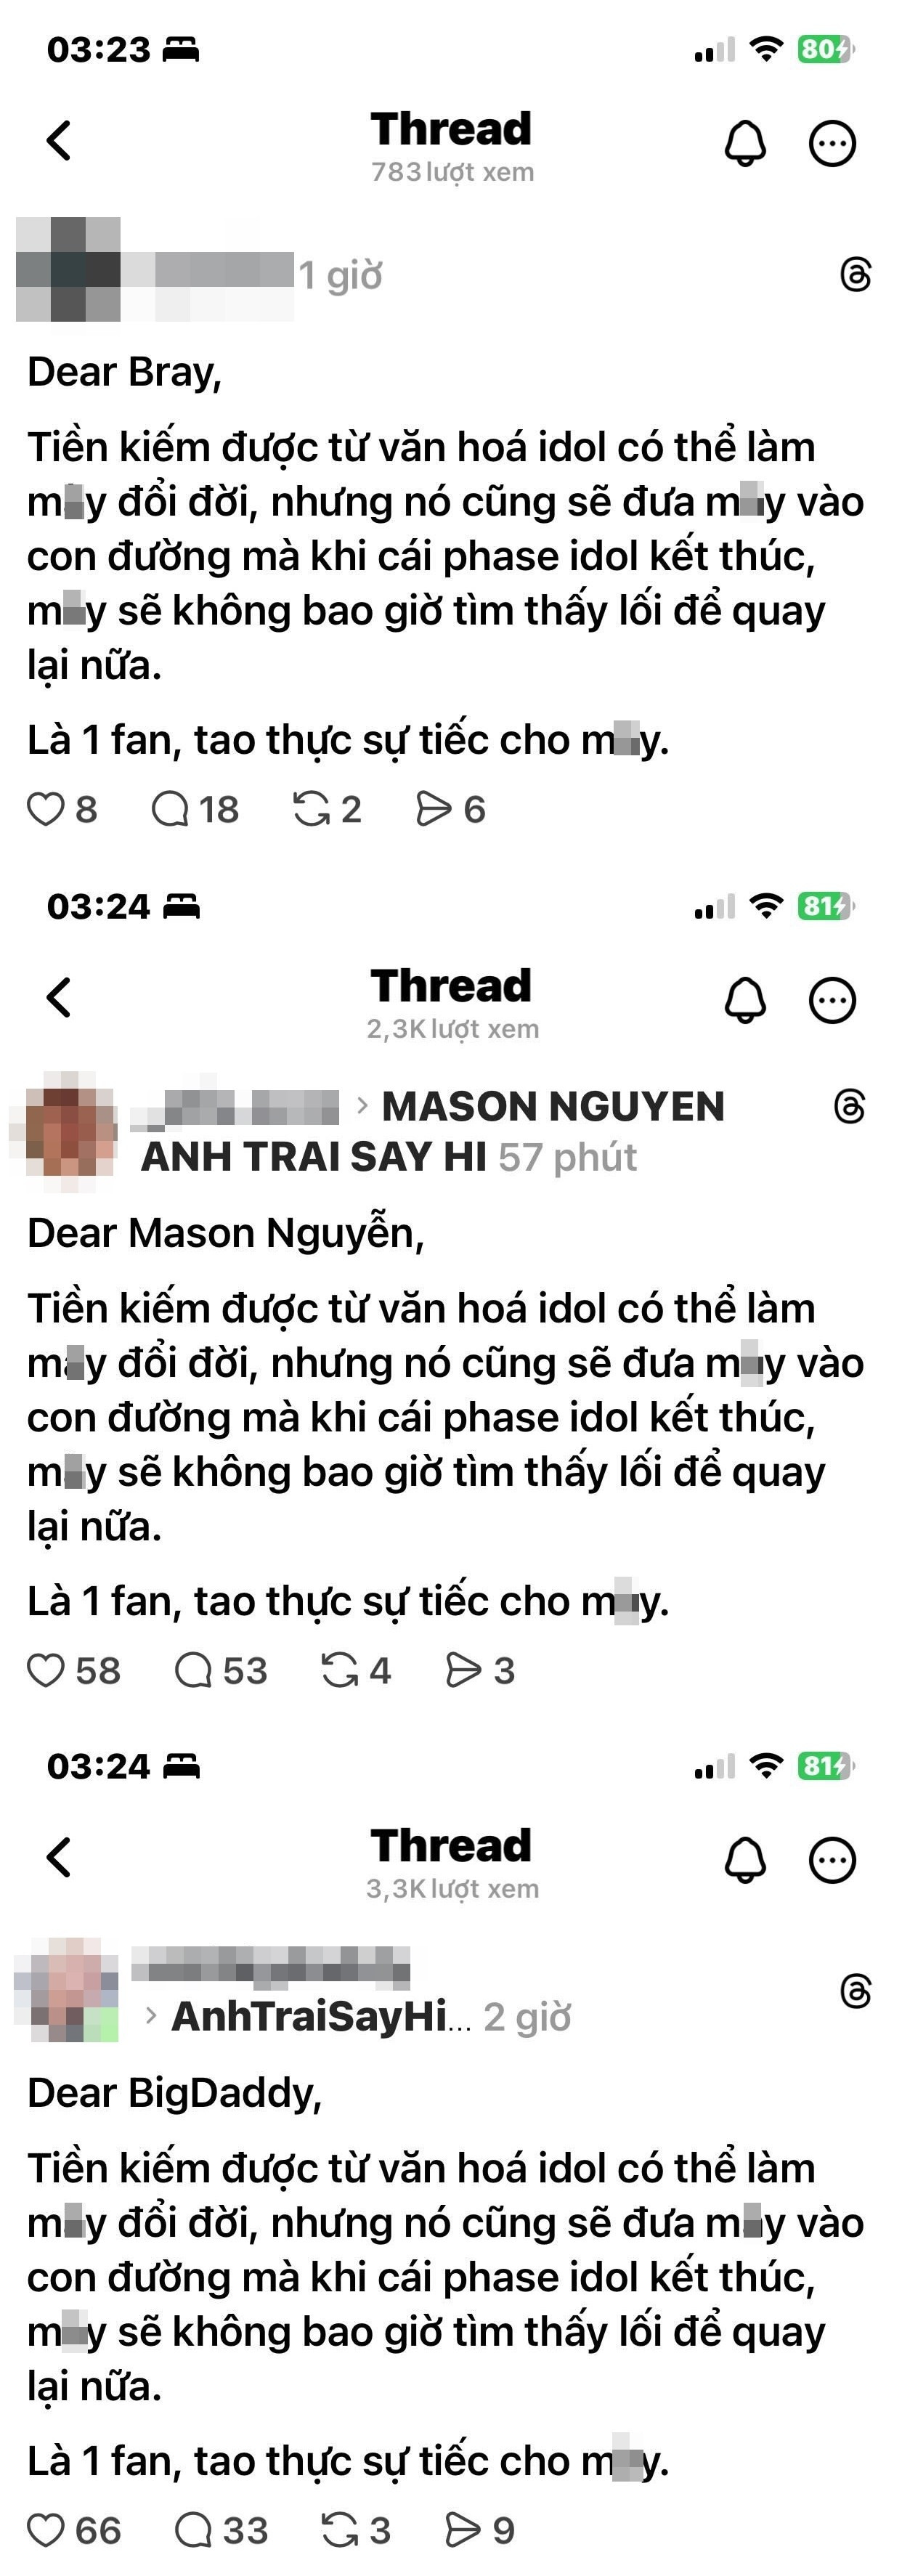Expand more options menu on 783 views thread
Image resolution: width=902 pixels, height=2576 pixels.
coord(832,143)
